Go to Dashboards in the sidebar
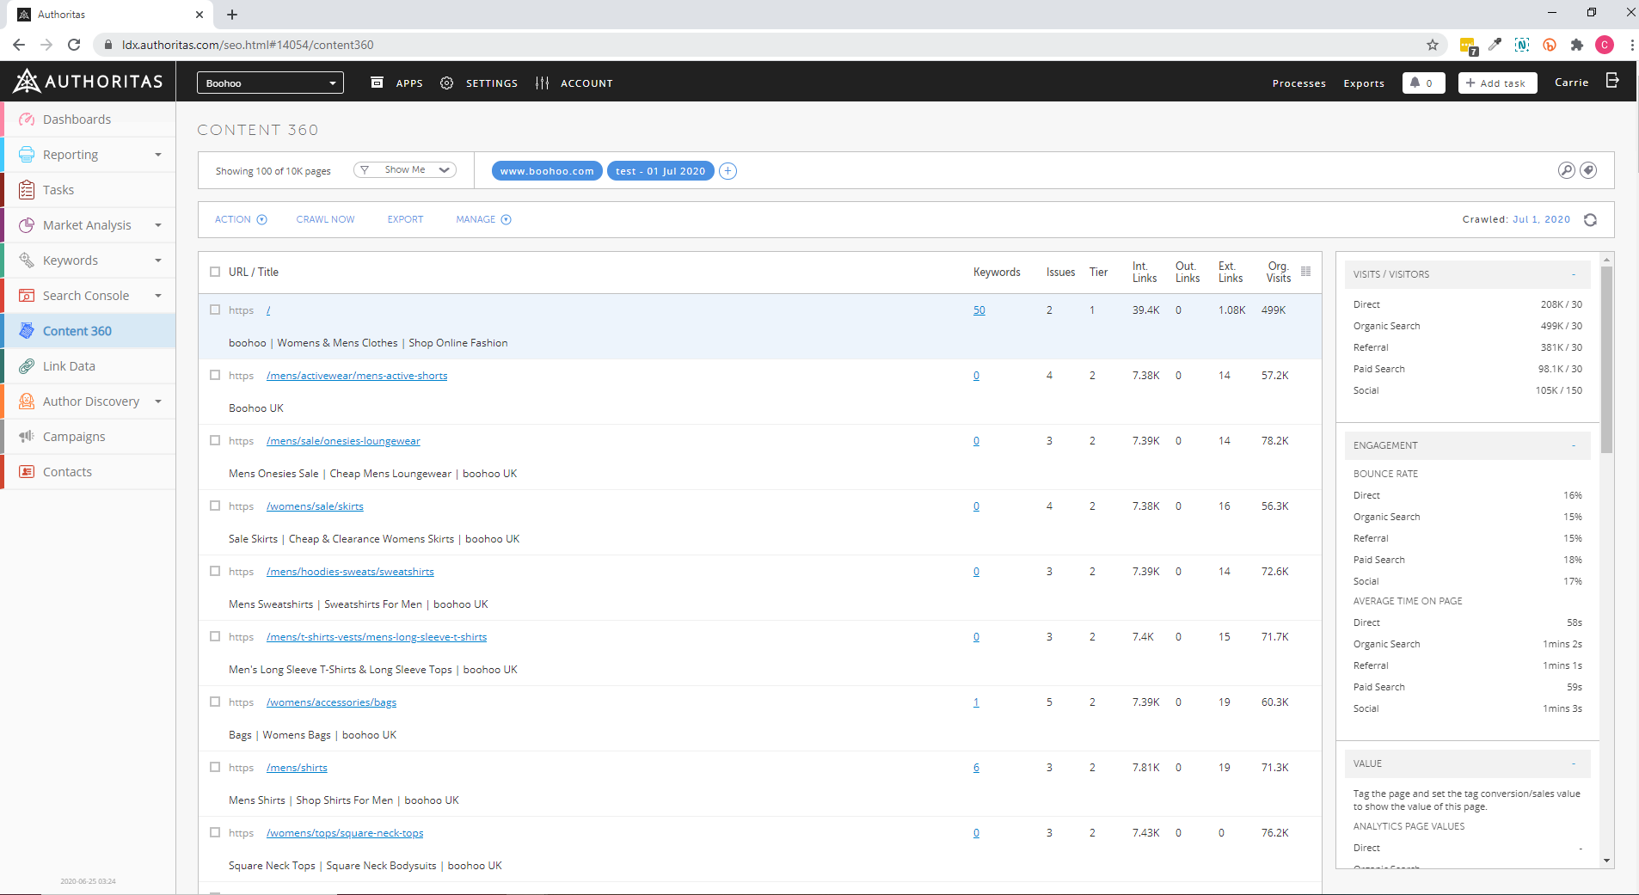 tap(77, 120)
